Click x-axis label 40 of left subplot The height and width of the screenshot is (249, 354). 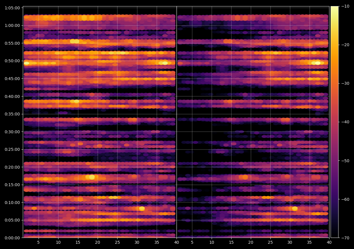[x=177, y=243]
